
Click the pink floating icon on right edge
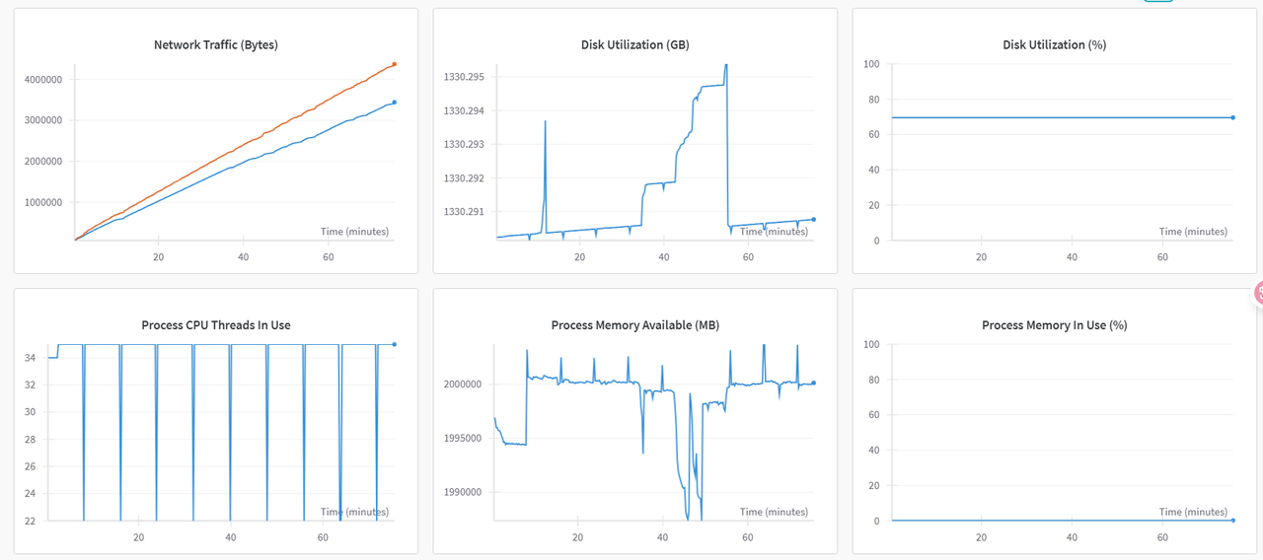point(1258,292)
